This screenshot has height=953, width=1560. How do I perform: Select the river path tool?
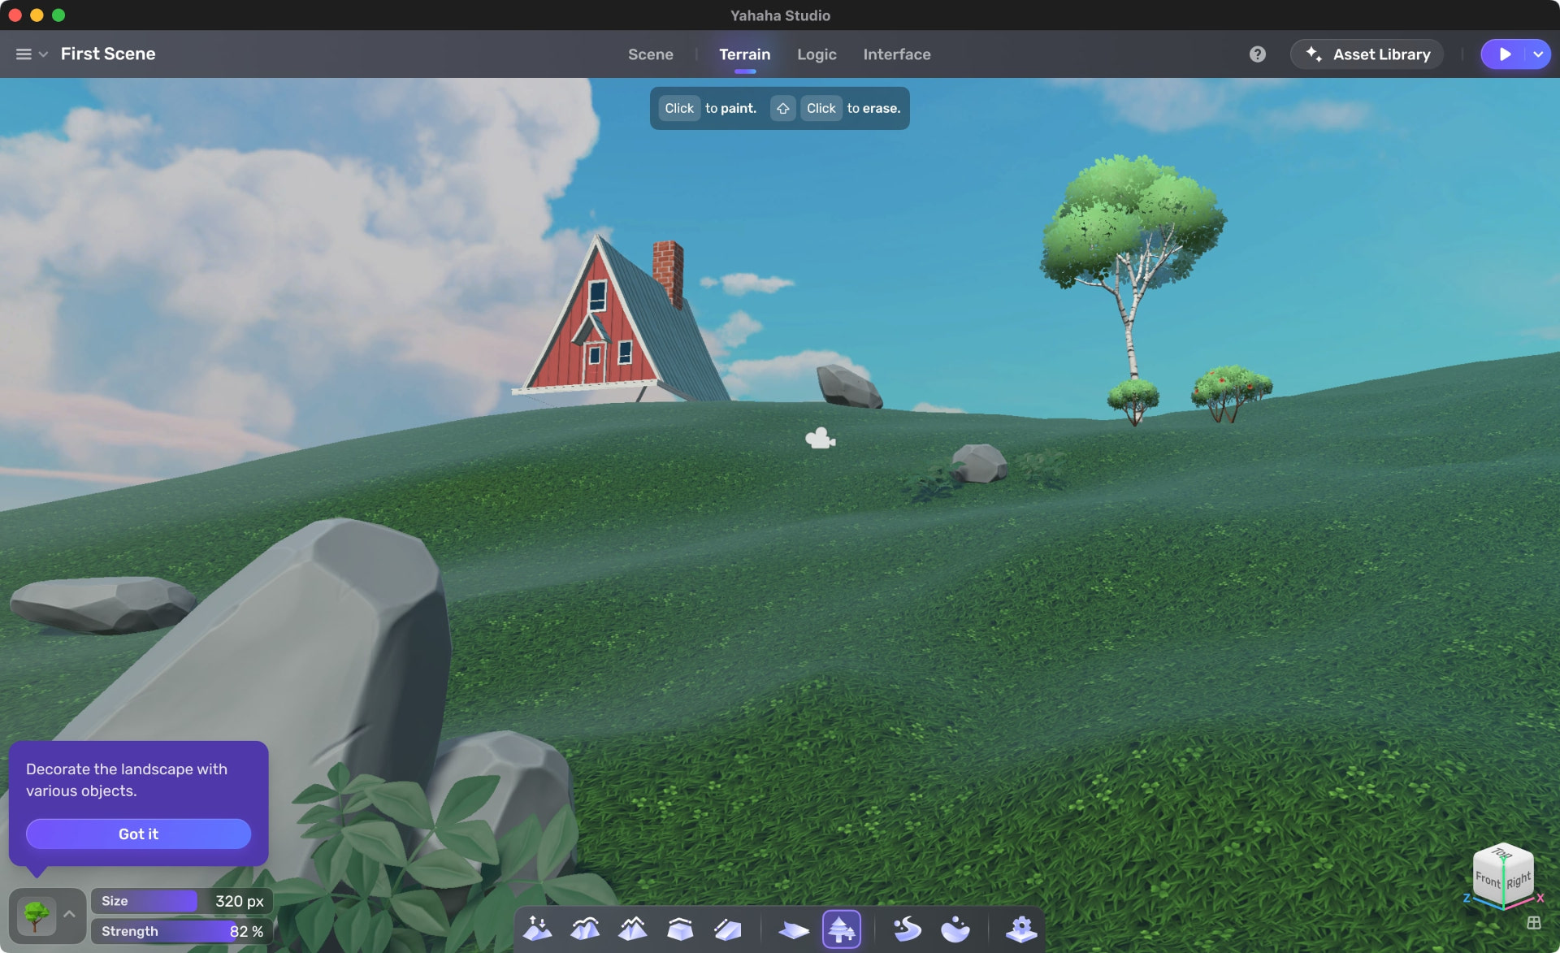[x=907, y=928]
